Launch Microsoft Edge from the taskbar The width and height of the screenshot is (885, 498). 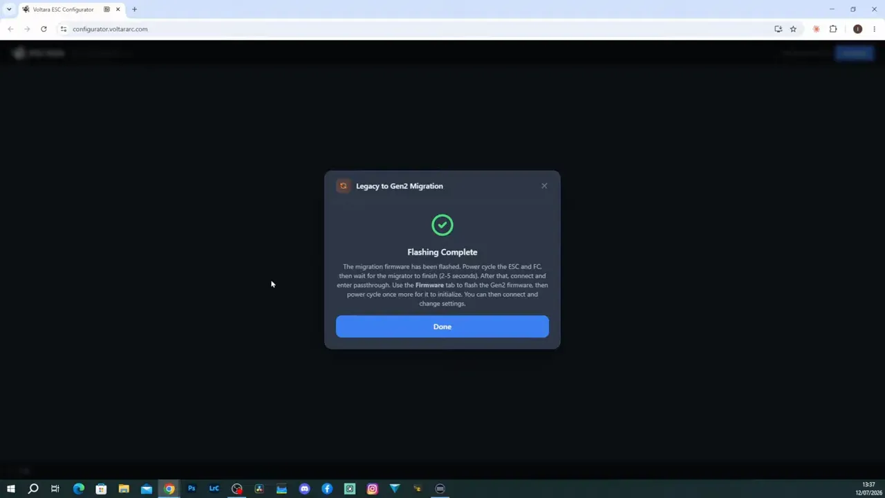[x=78, y=489]
